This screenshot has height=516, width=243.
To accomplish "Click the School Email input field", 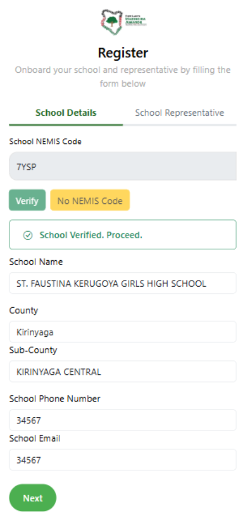I will 123,460.
